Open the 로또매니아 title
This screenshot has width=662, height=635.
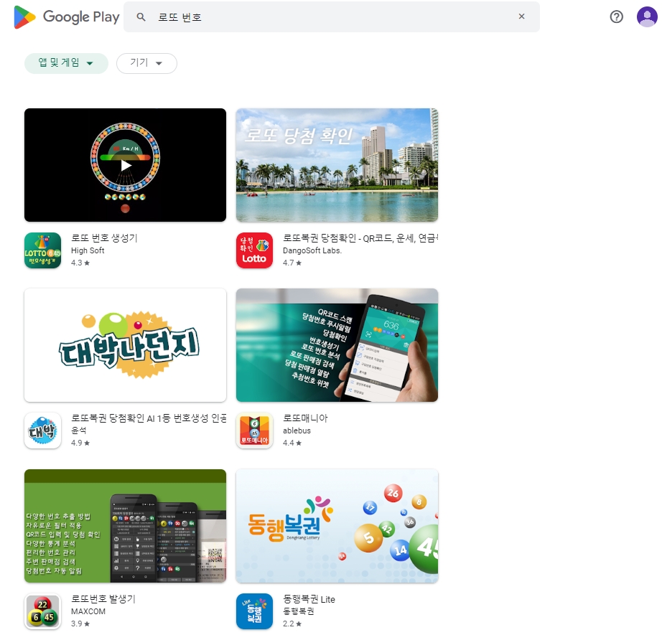point(305,418)
